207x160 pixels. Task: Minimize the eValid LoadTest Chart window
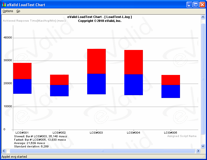pyautogui.click(x=189, y=5)
